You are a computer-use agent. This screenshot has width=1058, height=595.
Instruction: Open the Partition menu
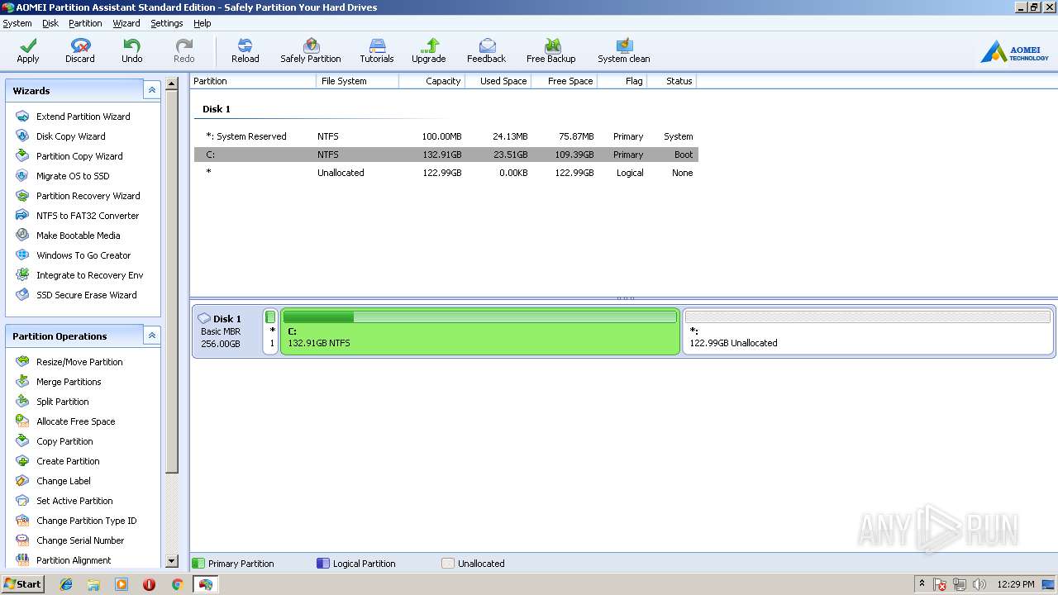85,23
